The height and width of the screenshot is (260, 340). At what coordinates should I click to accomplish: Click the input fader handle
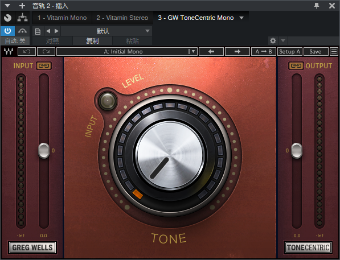44,151
